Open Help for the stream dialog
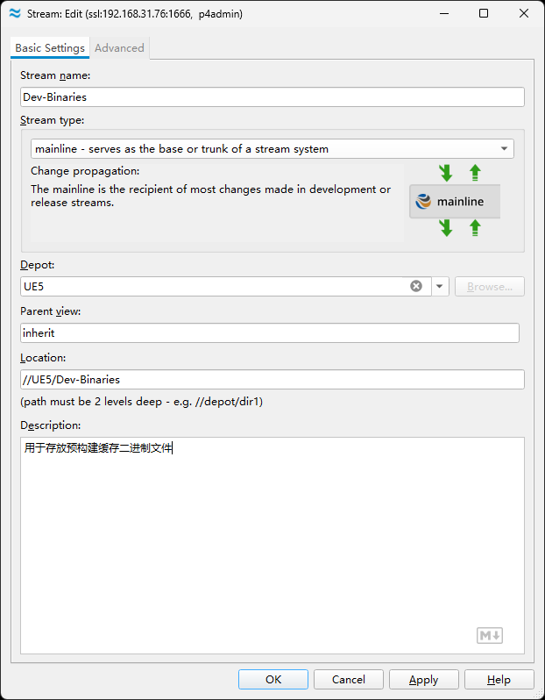The image size is (545, 700). point(499,680)
